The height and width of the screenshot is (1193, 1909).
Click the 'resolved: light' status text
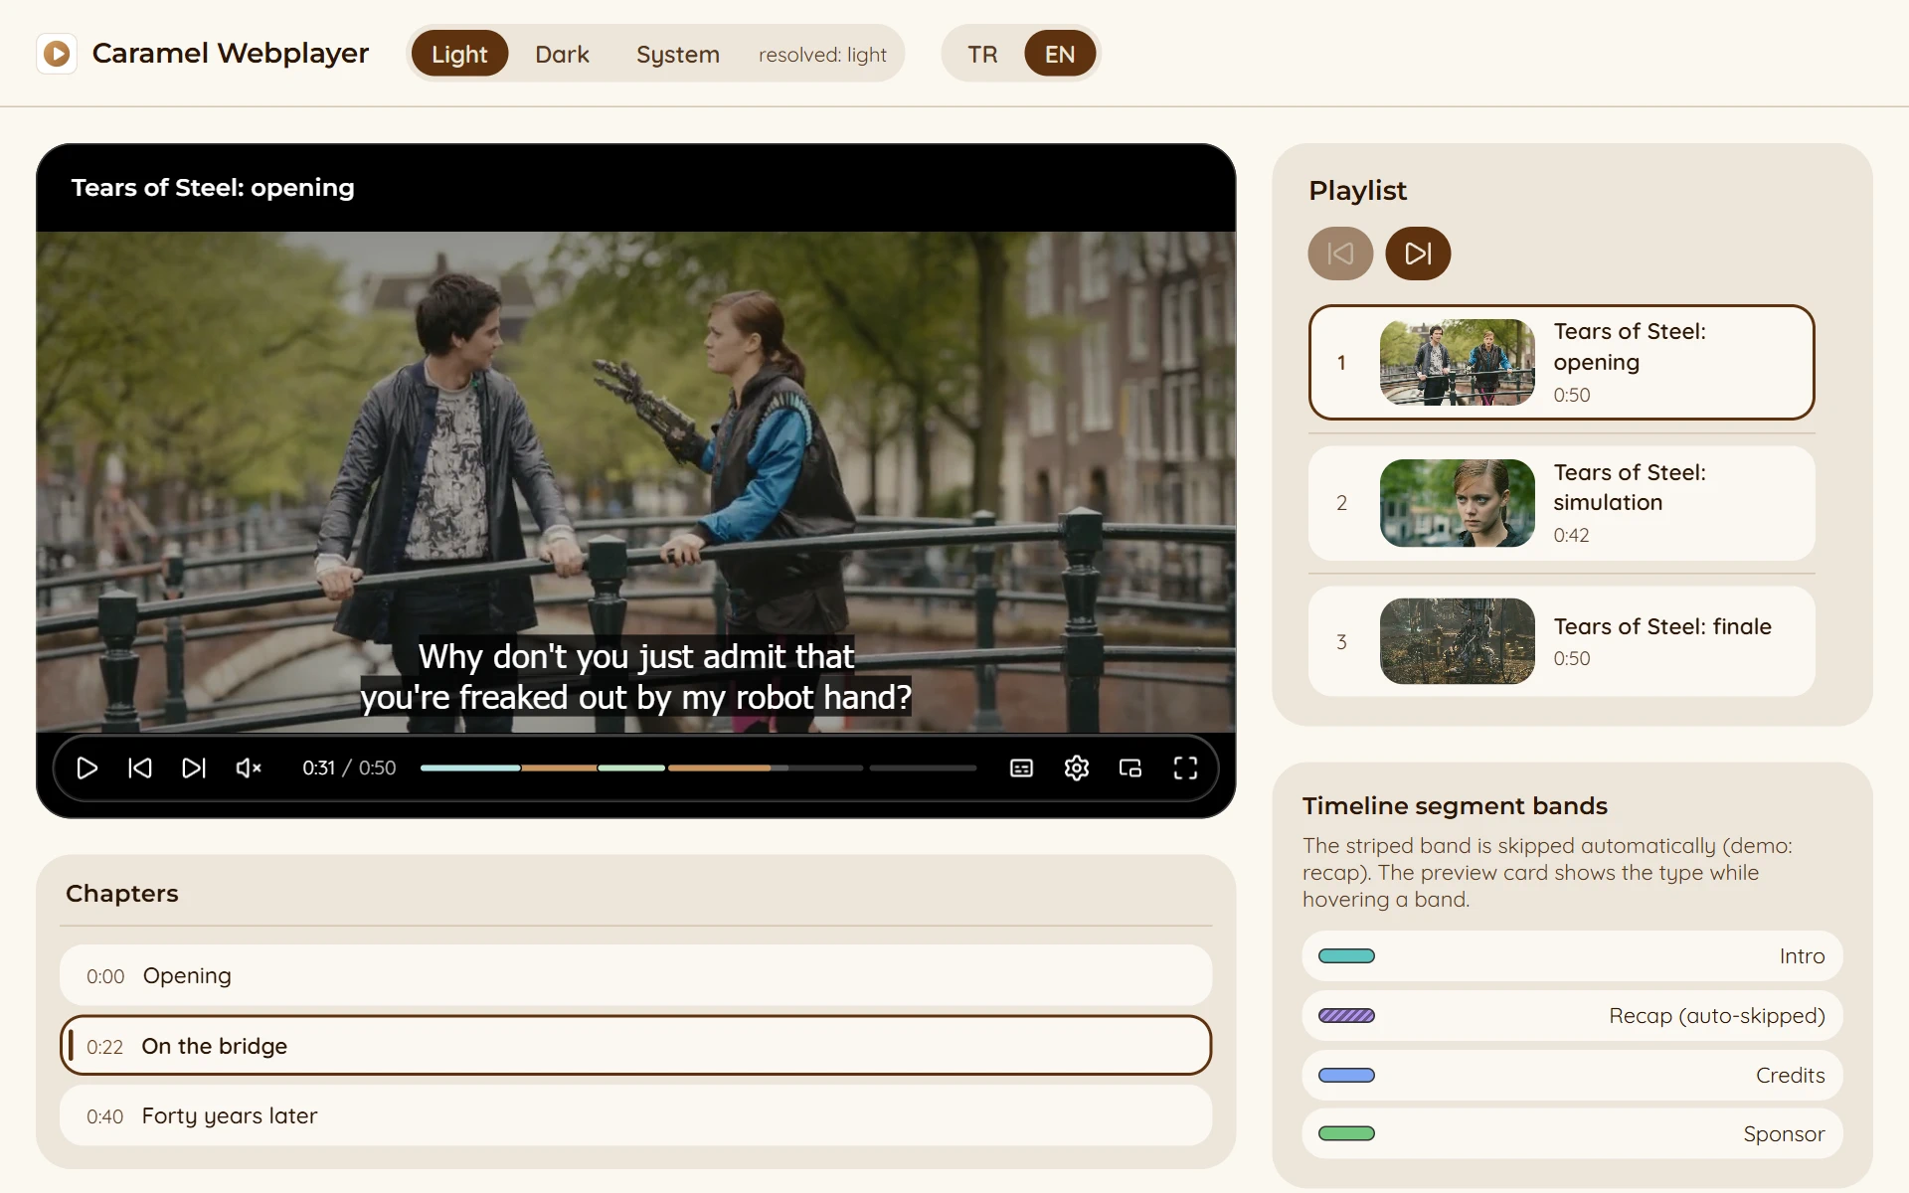(x=822, y=55)
